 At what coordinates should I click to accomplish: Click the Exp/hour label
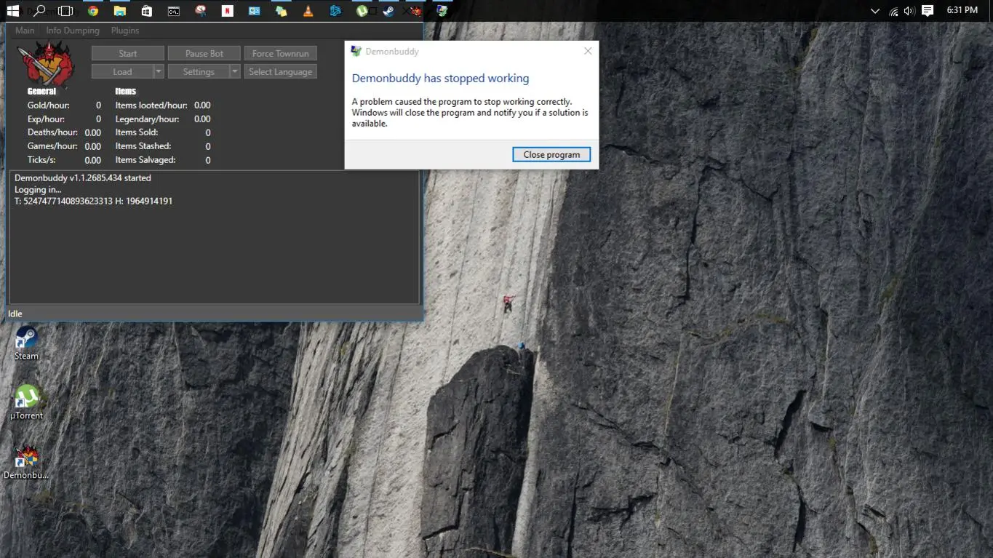point(46,119)
